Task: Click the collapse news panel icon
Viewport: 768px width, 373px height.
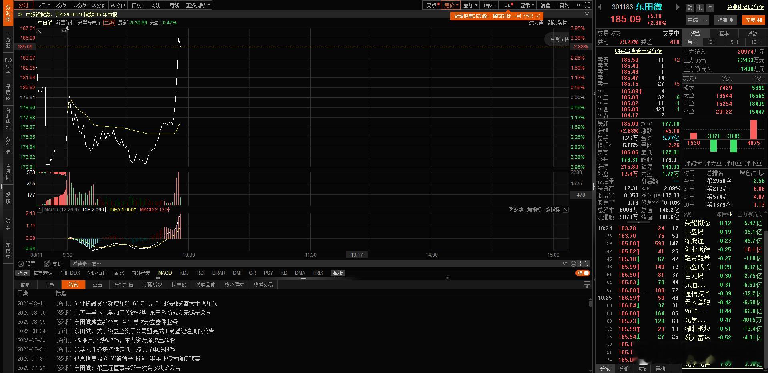Action: click(587, 285)
